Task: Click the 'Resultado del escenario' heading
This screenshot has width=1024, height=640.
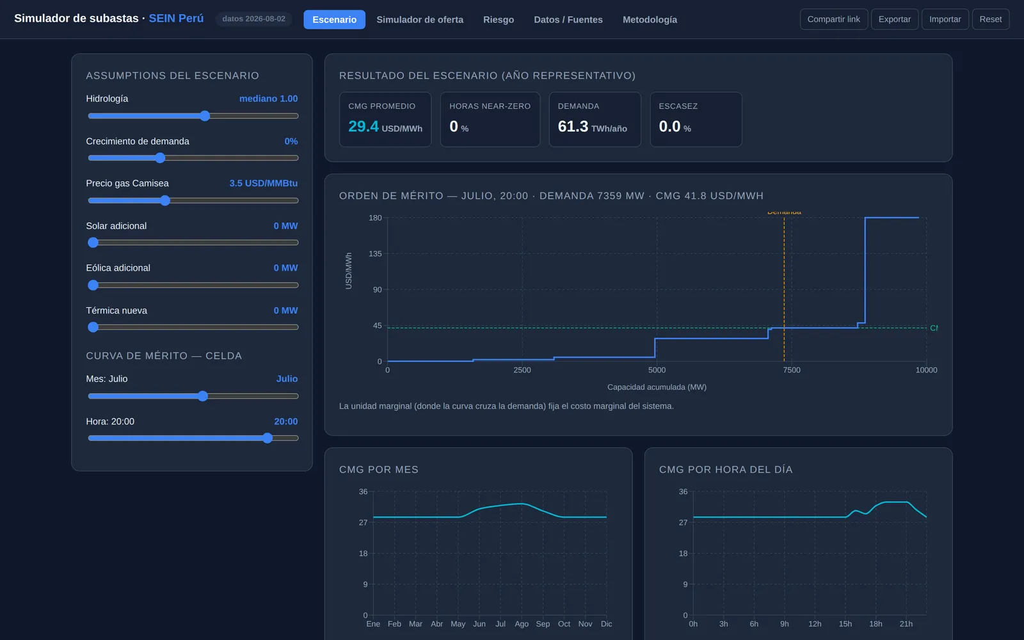Action: [487, 76]
